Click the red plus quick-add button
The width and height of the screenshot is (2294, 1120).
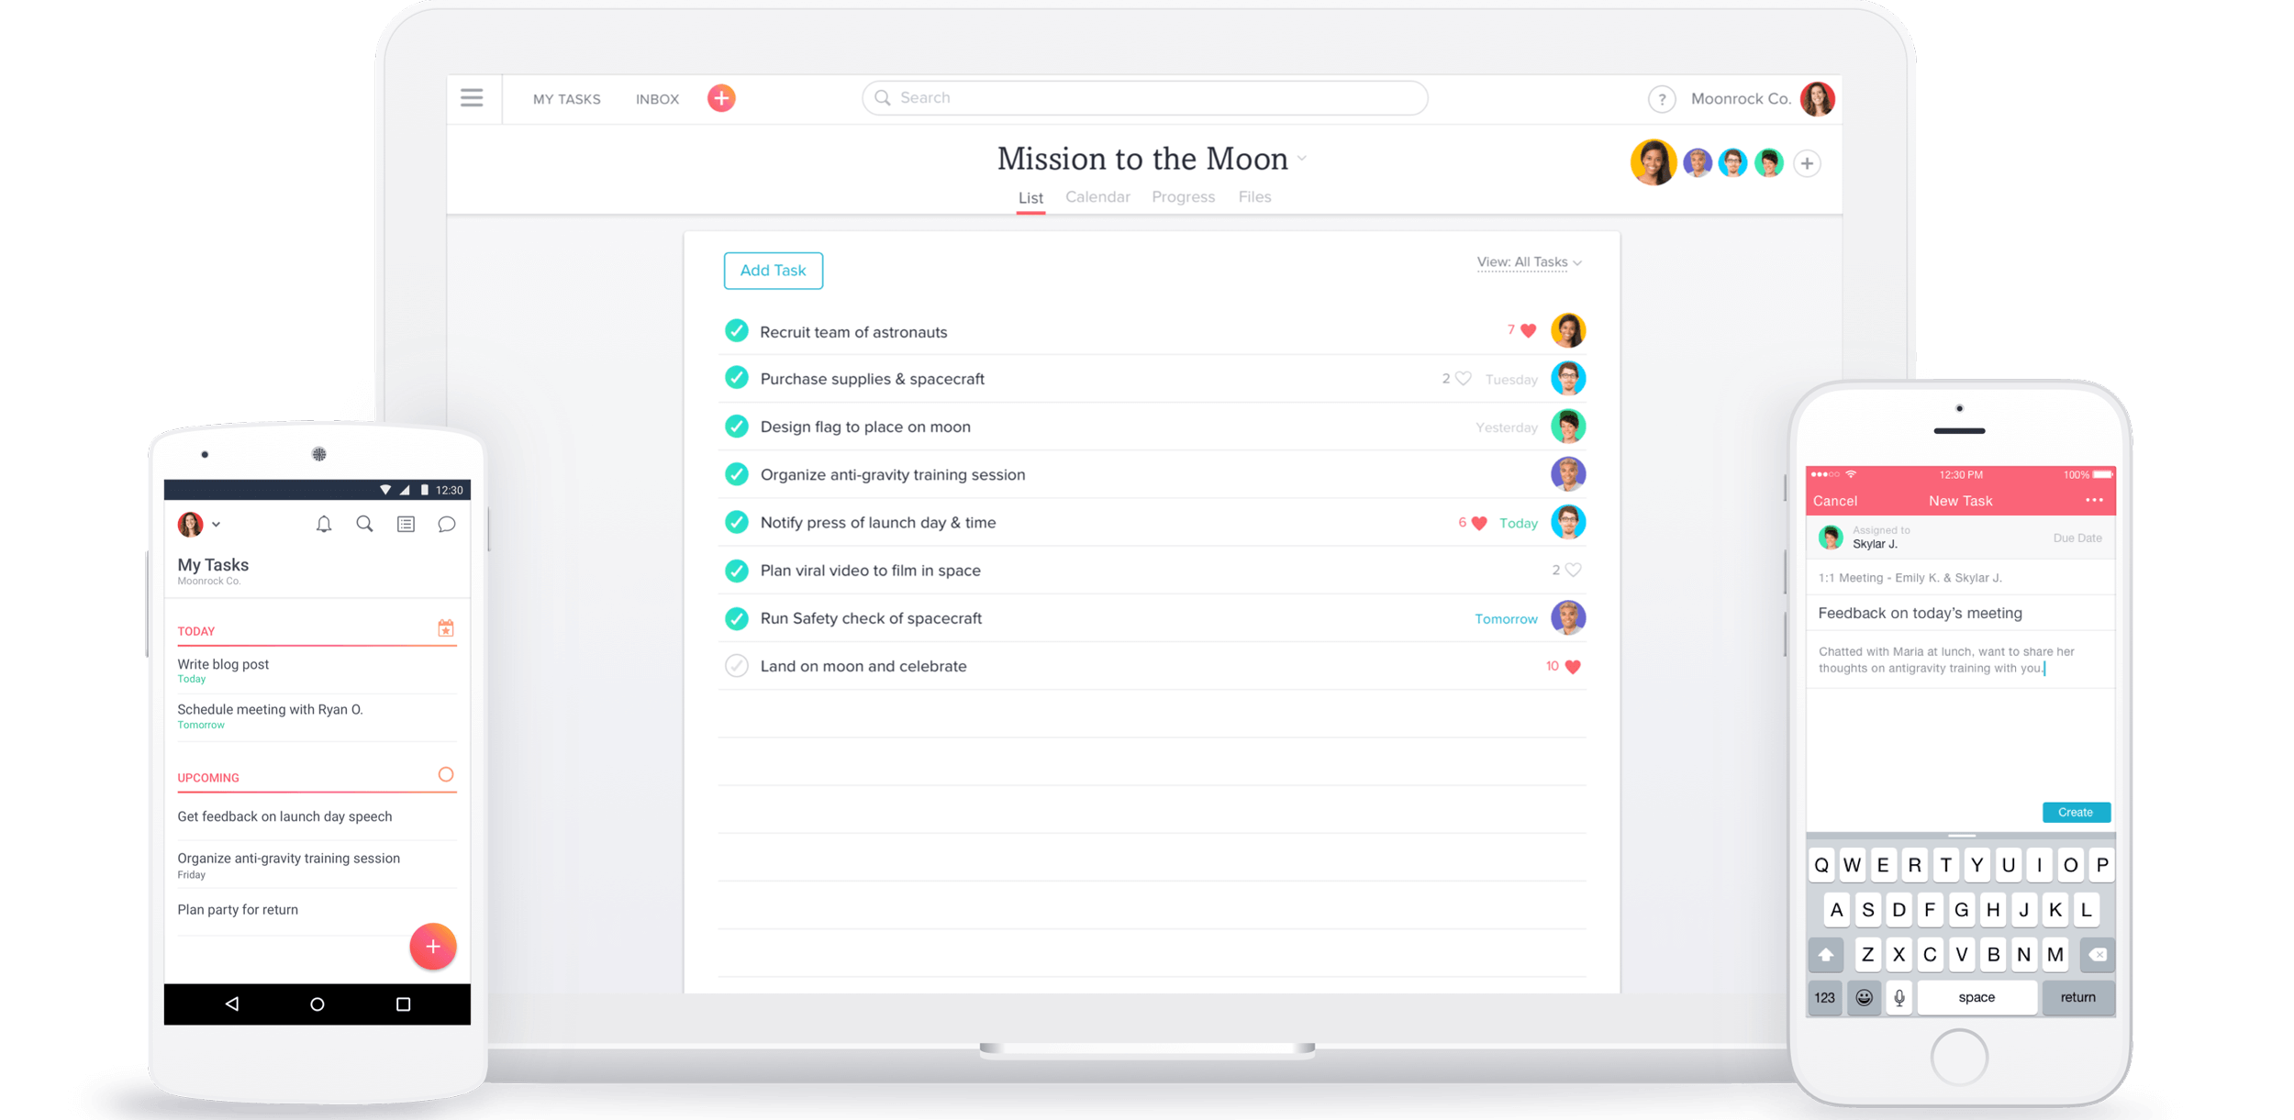(x=721, y=98)
